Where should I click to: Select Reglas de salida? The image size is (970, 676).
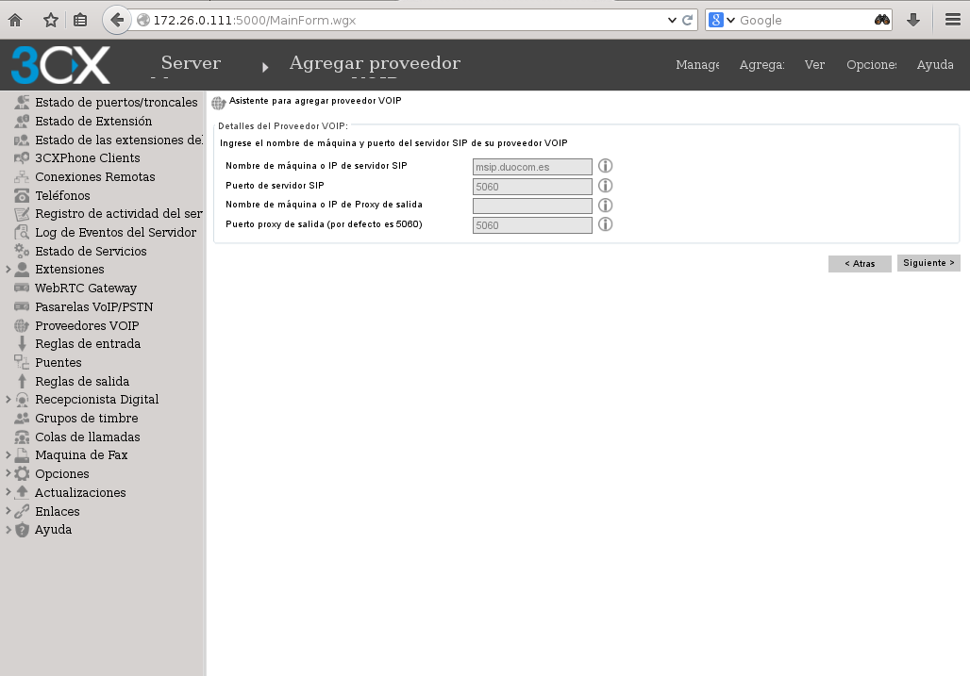pyautogui.click(x=80, y=381)
